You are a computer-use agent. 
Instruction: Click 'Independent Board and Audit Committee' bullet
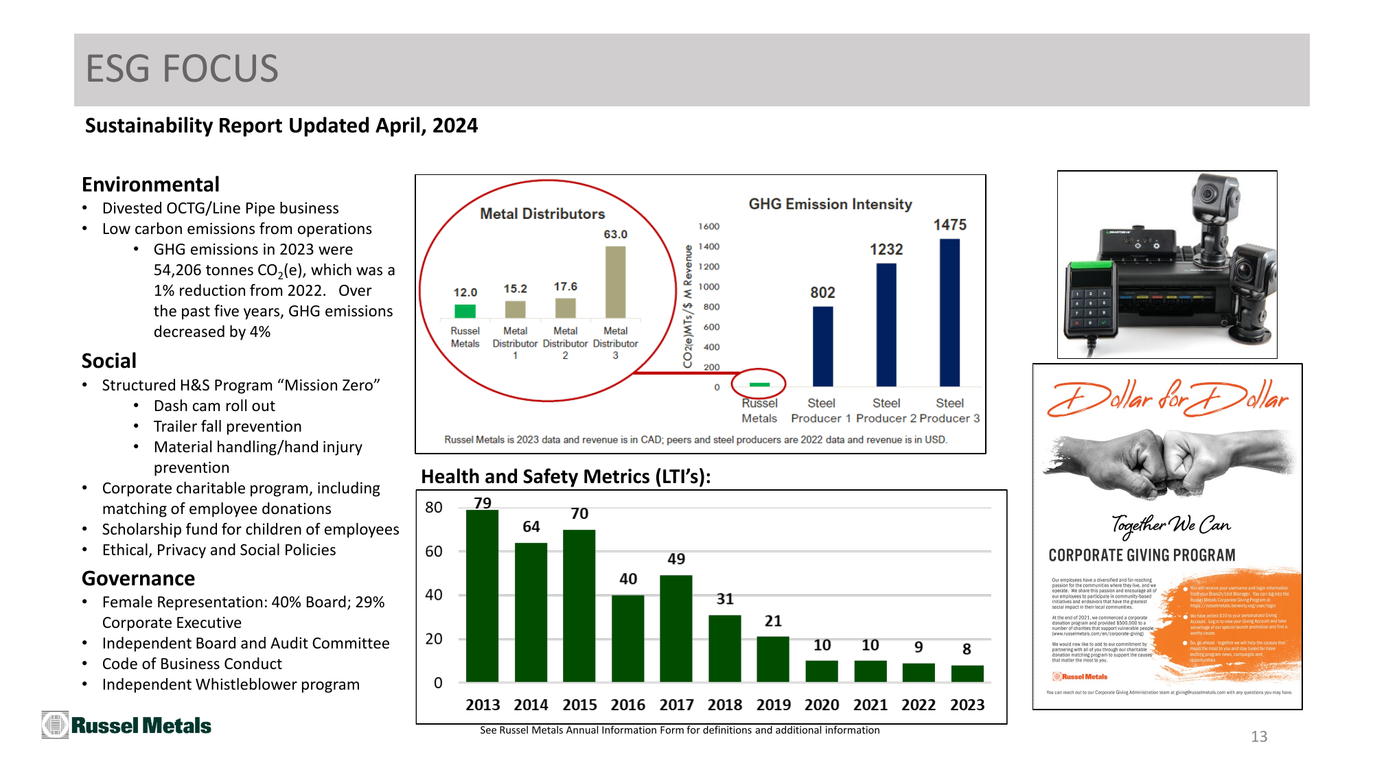246,644
